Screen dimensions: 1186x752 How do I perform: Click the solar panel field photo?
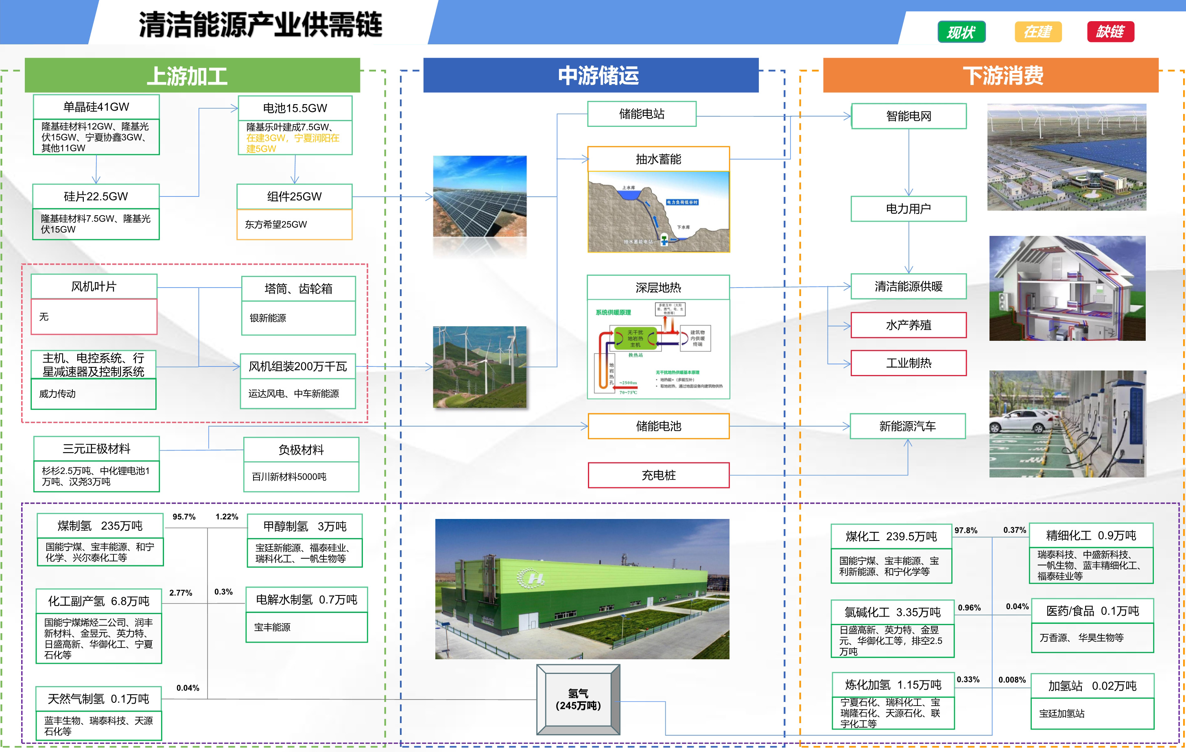(x=479, y=196)
